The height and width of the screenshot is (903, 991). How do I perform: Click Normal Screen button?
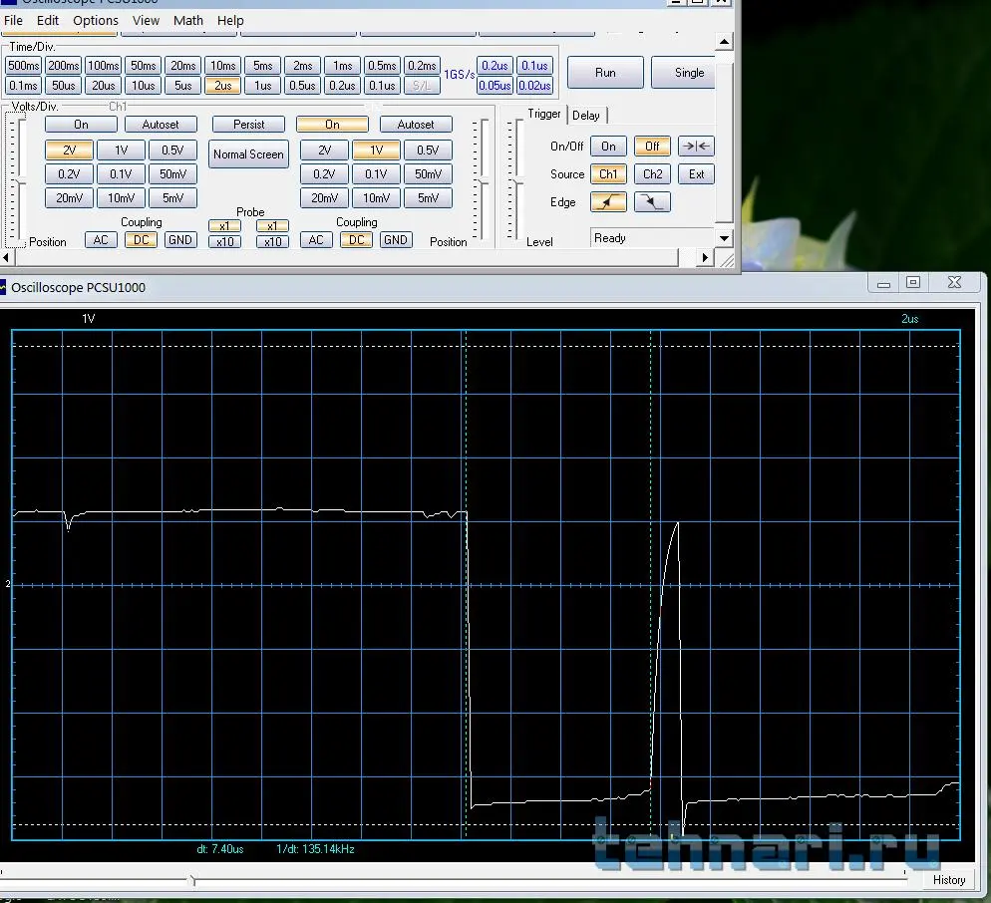coord(248,154)
